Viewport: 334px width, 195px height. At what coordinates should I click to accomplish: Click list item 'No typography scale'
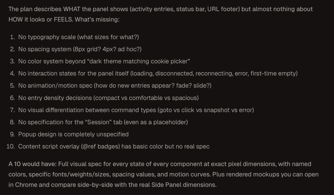point(78,37)
